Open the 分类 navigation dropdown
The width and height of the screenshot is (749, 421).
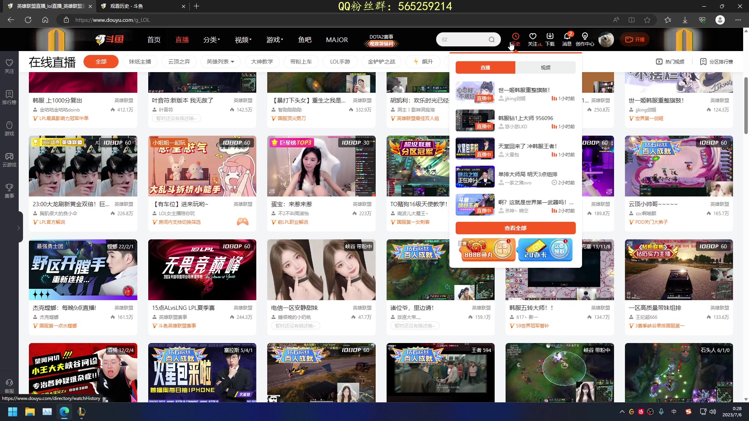pos(211,39)
